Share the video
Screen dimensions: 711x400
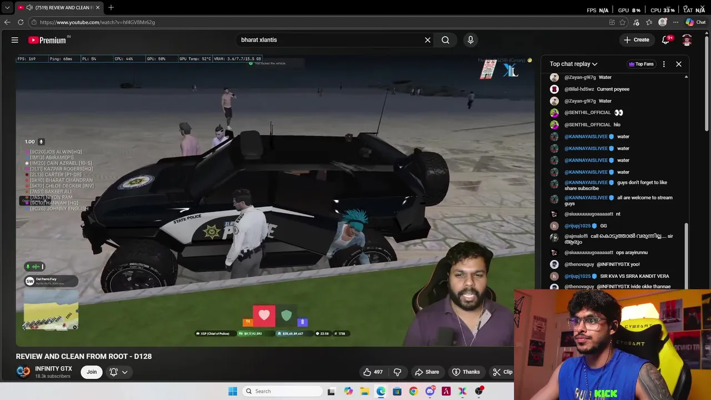(427, 372)
